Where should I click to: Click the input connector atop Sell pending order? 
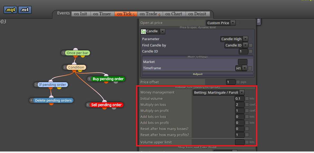(x=104, y=101)
